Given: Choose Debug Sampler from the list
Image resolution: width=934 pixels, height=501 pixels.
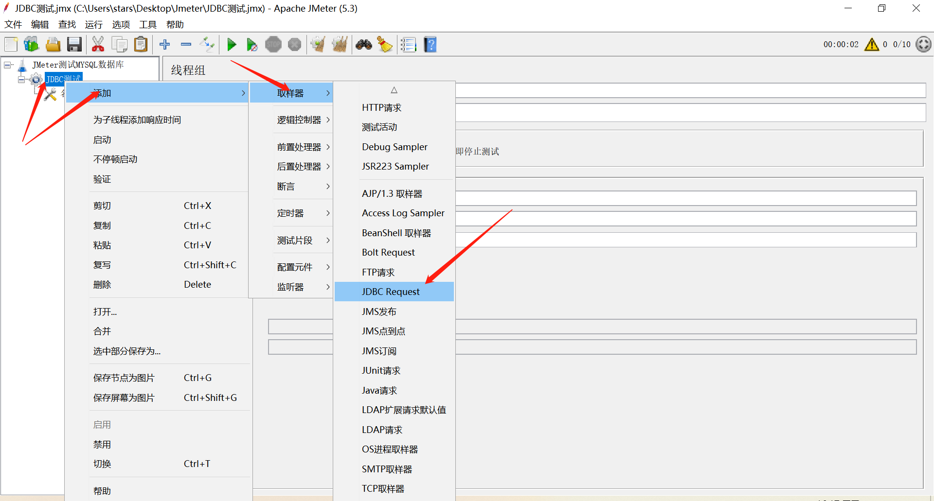Looking at the screenshot, I should click(394, 147).
